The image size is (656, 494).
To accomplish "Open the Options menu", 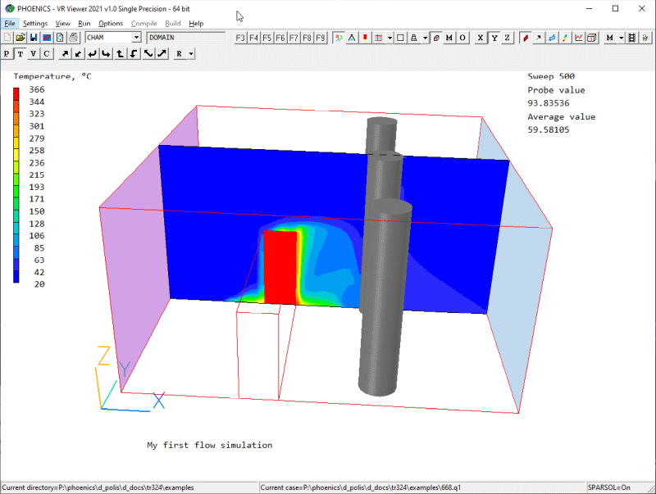I will point(111,24).
